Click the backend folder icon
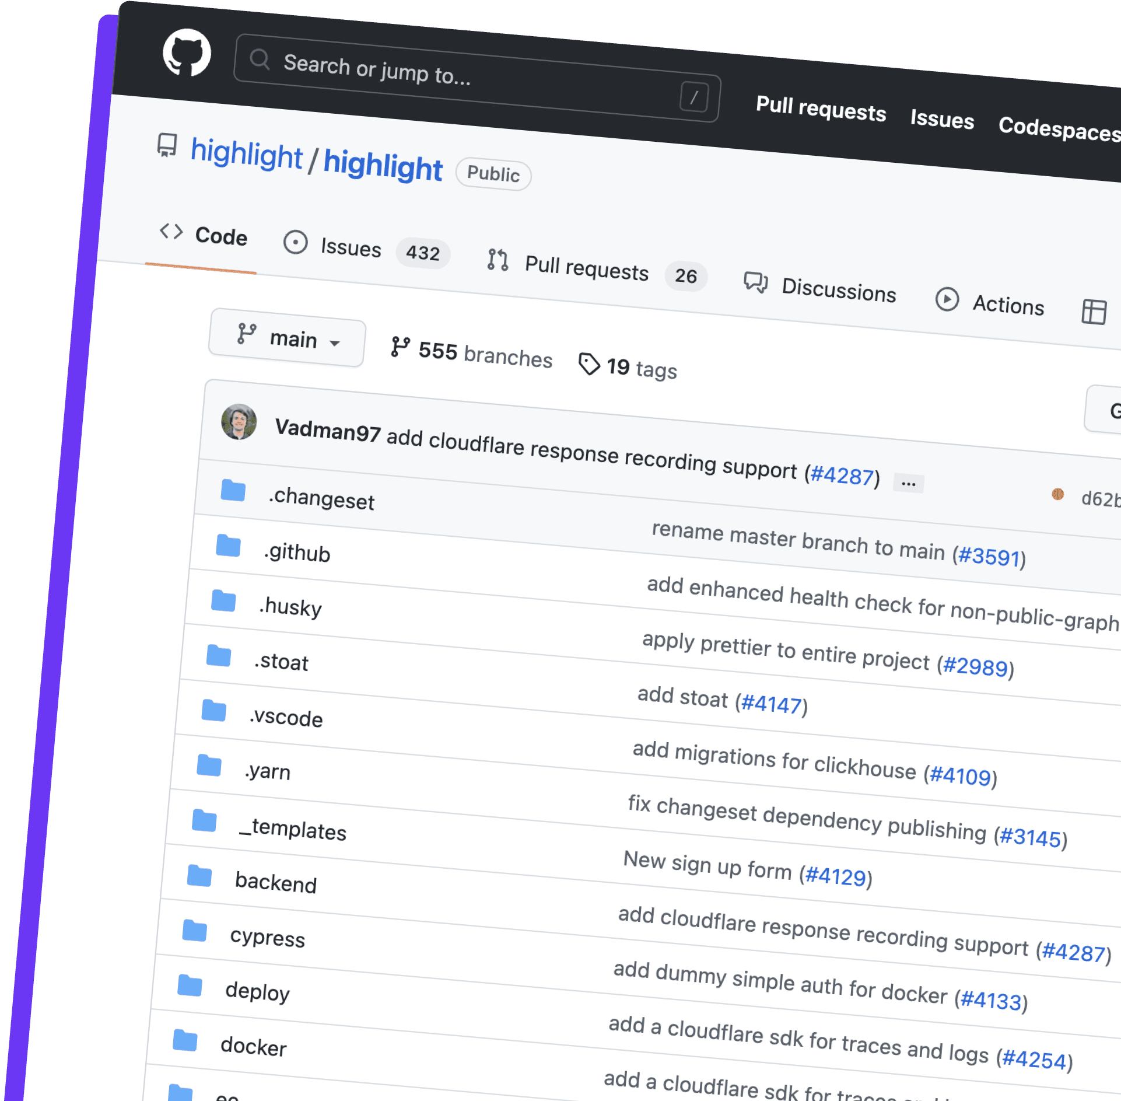 point(199,876)
